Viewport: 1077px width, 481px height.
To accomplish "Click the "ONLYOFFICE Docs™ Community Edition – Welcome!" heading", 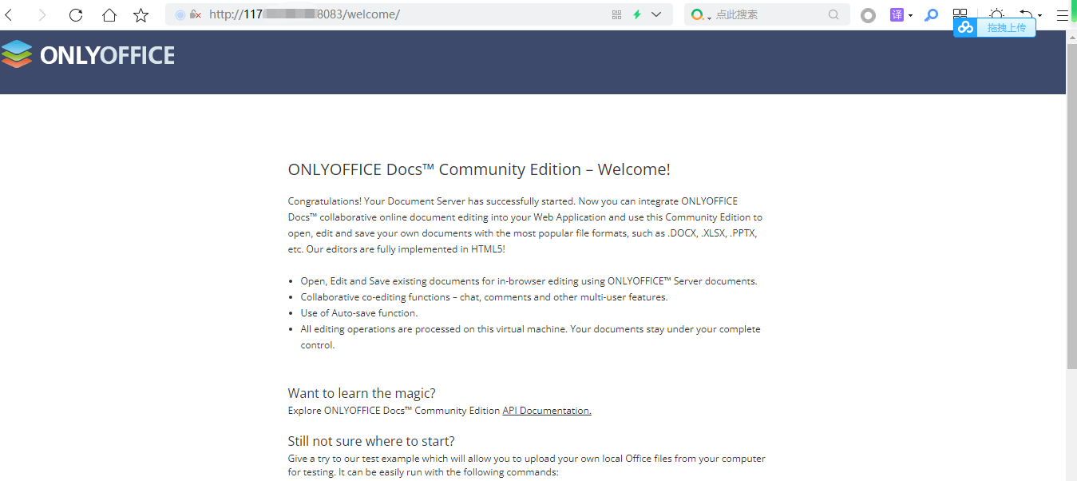I will point(479,169).
